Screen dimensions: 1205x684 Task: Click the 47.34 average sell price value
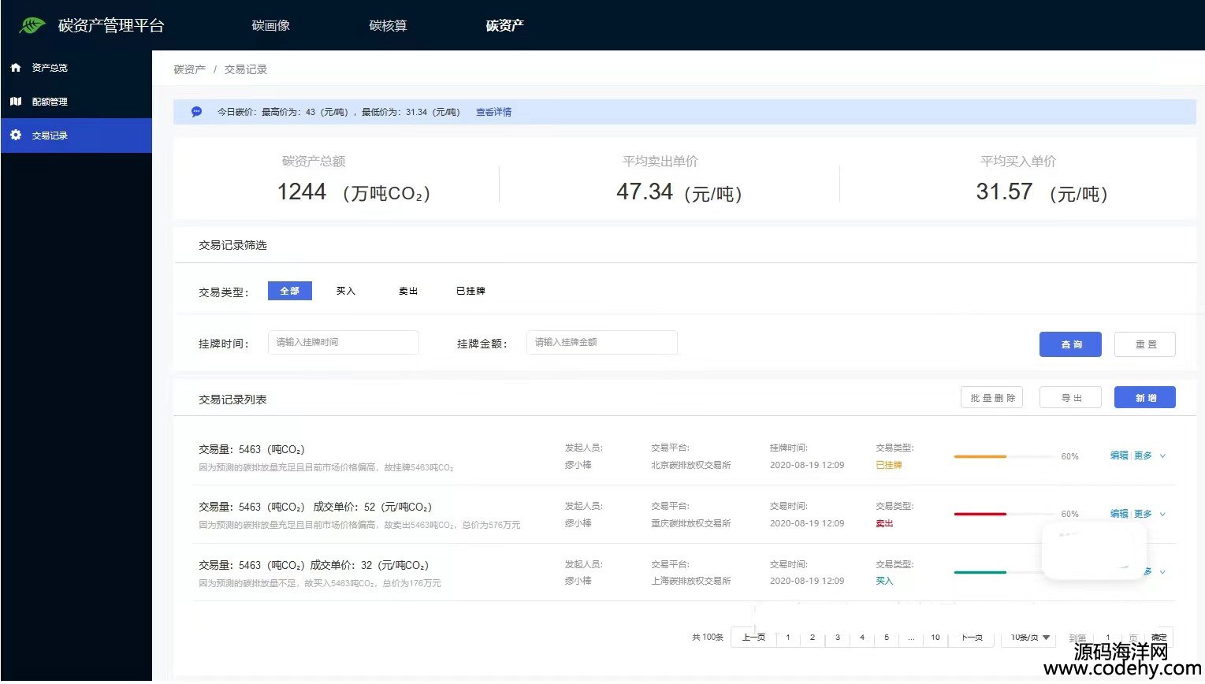645,191
